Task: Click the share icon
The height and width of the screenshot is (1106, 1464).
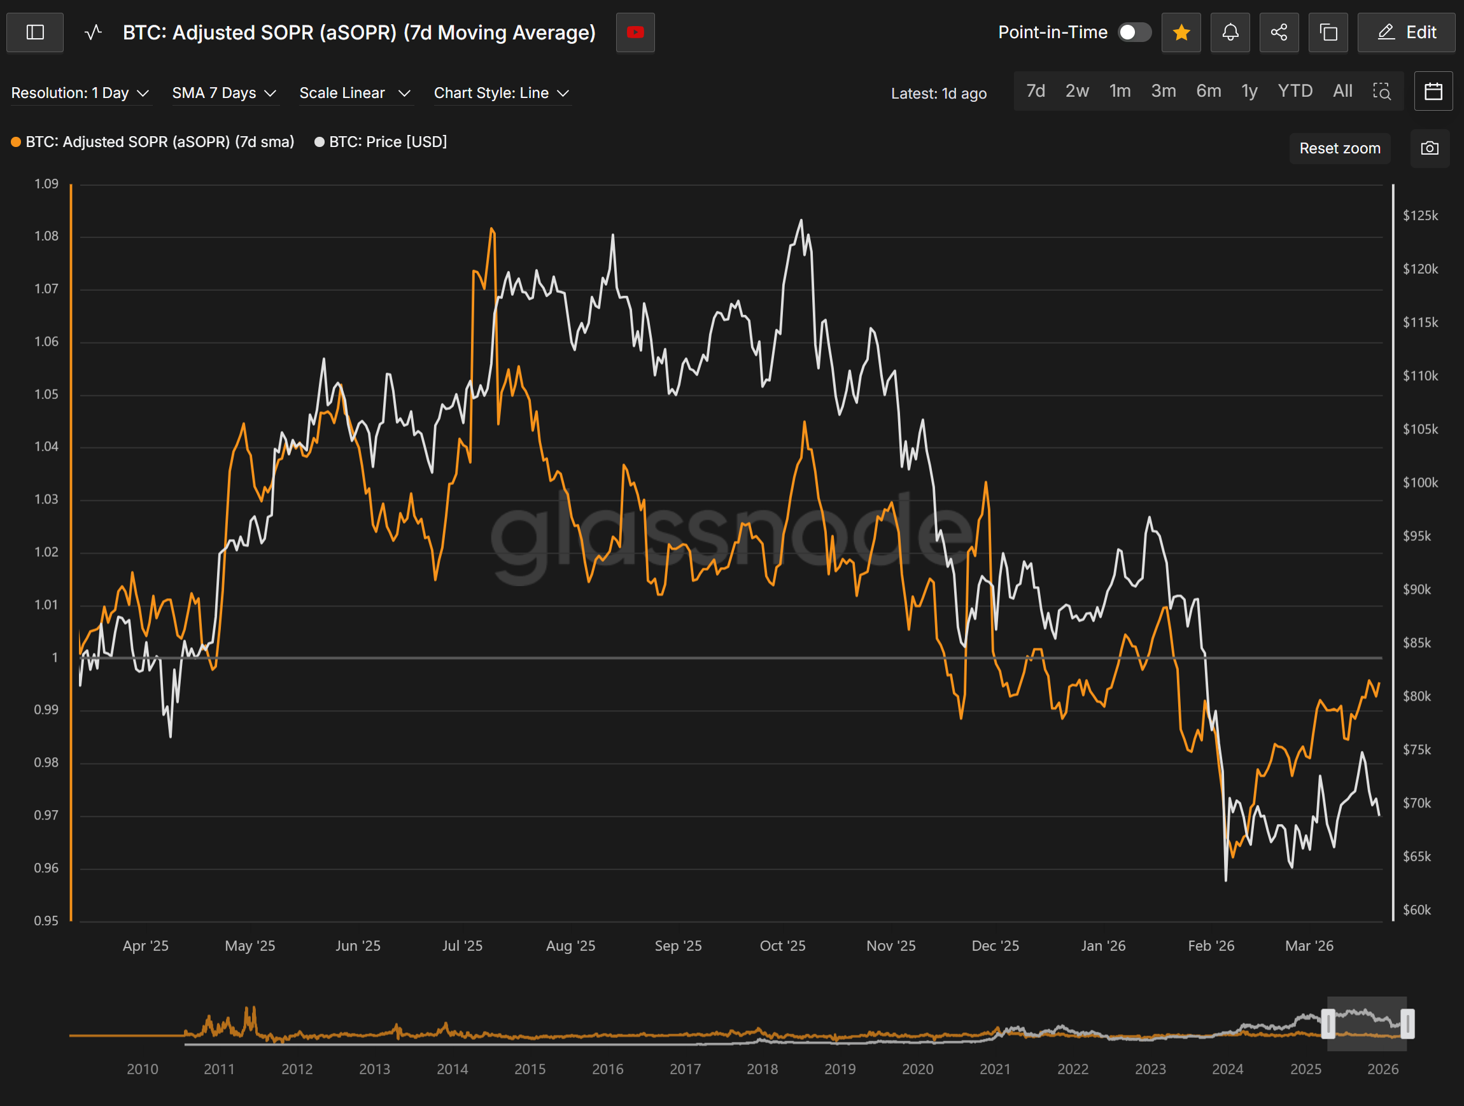Action: pos(1279,32)
